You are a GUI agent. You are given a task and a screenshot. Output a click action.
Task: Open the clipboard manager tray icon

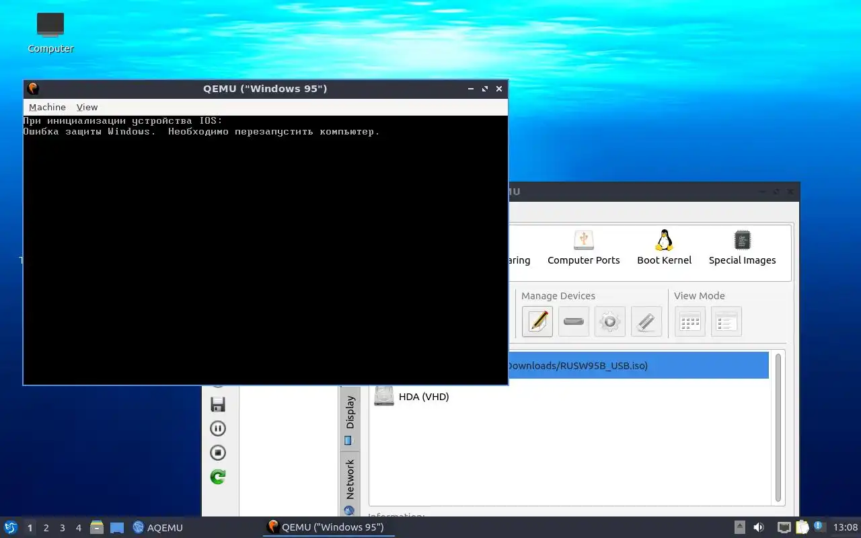(802, 527)
